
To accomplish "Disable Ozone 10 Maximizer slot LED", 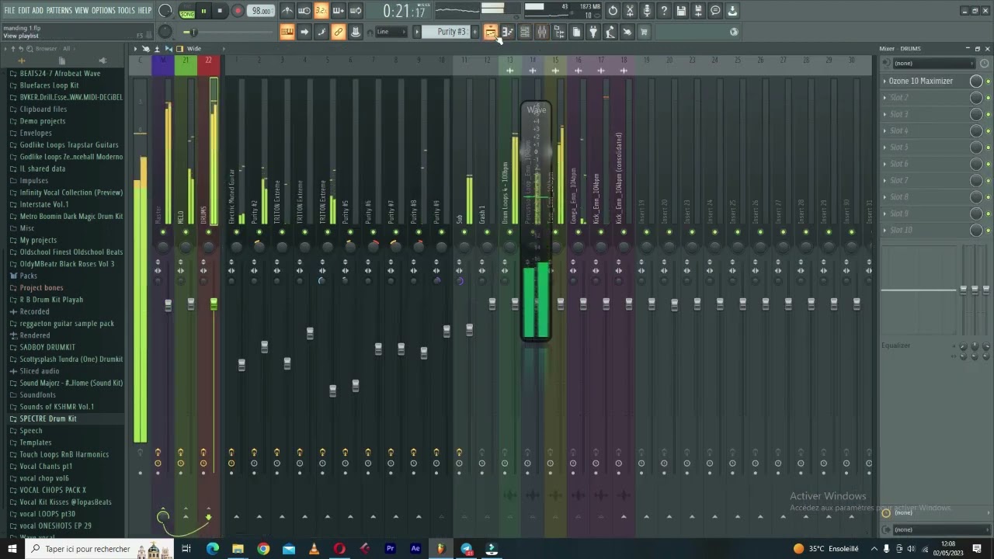I will 988,81.
